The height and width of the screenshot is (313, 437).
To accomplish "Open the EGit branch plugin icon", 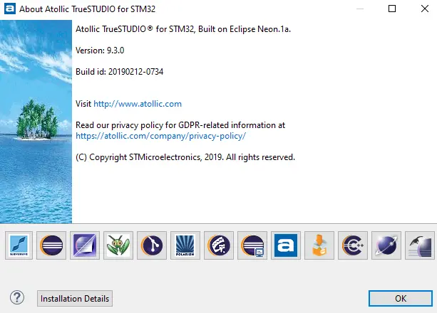I will pyautogui.click(x=152, y=245).
